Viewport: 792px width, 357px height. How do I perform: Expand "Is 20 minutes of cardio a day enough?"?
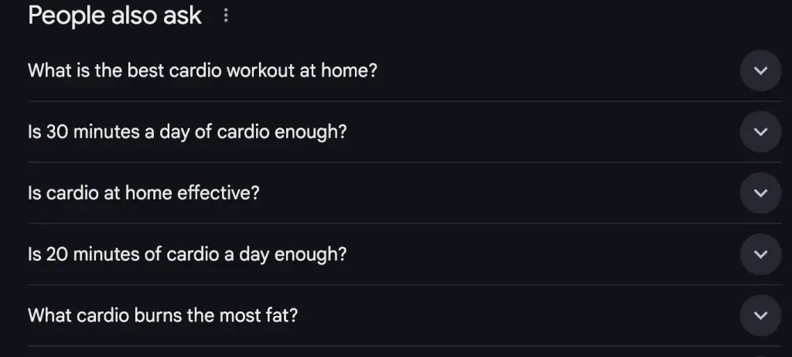coord(405,254)
